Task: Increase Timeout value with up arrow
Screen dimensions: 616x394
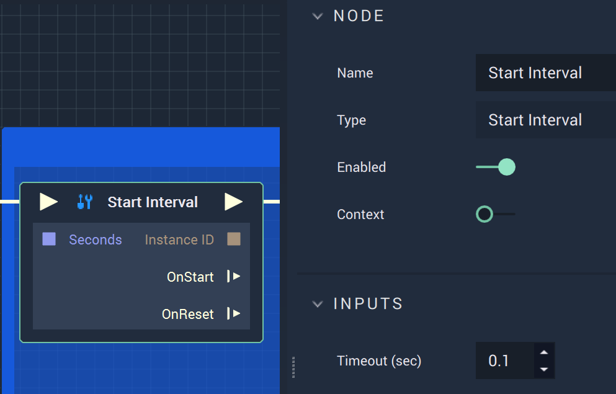Action: coord(544,352)
